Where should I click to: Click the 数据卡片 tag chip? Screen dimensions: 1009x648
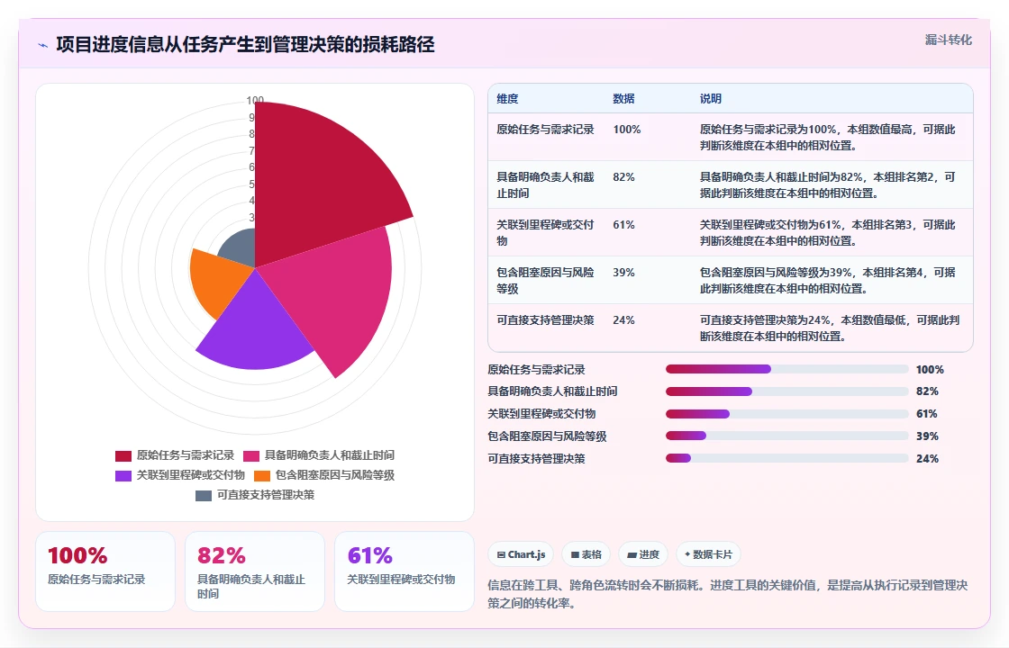pyautogui.click(x=708, y=554)
